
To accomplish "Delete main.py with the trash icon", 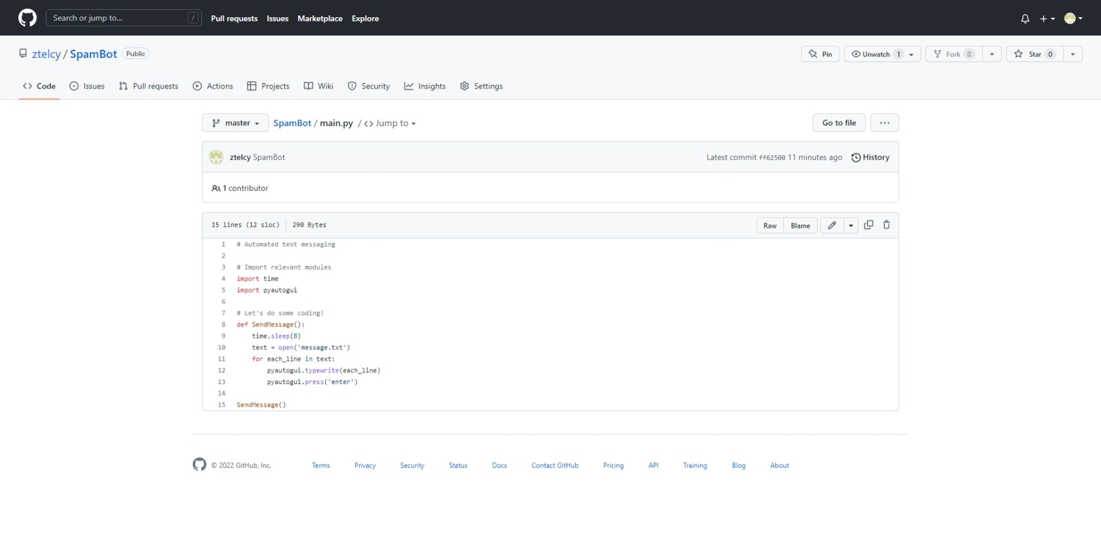I will coord(887,225).
